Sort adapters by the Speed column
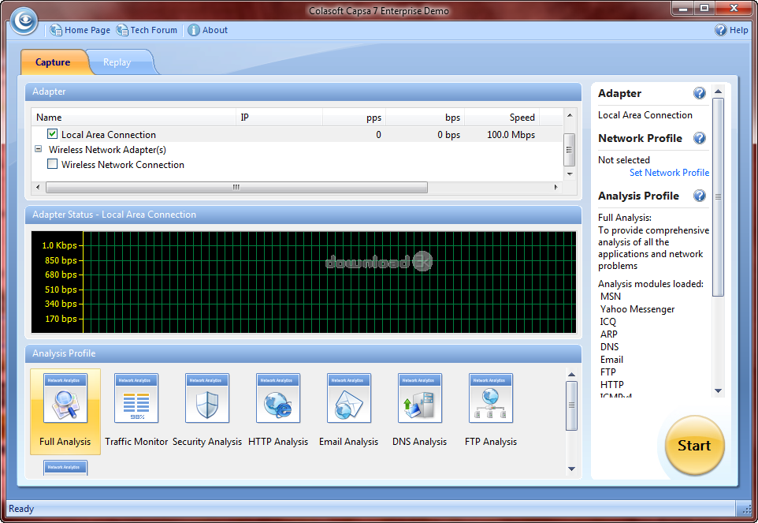 (x=502, y=117)
